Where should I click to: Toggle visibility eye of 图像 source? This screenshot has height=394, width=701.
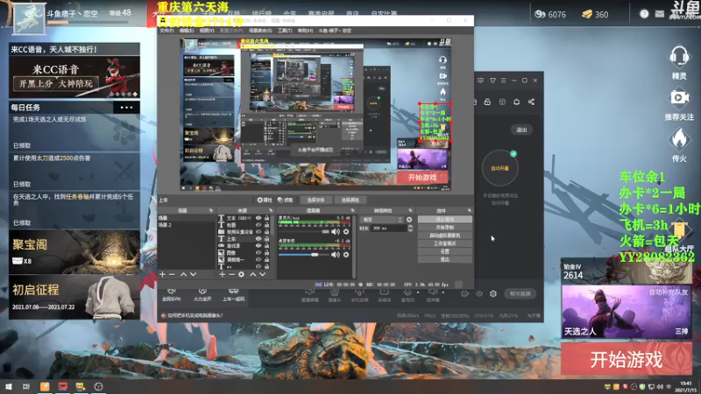(x=258, y=253)
